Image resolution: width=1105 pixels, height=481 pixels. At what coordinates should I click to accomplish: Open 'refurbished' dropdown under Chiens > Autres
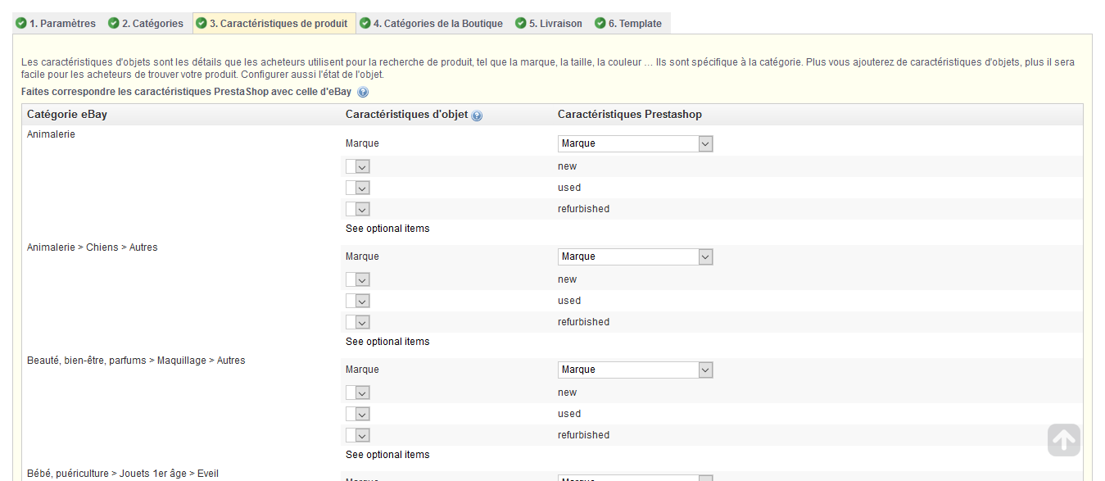358,322
